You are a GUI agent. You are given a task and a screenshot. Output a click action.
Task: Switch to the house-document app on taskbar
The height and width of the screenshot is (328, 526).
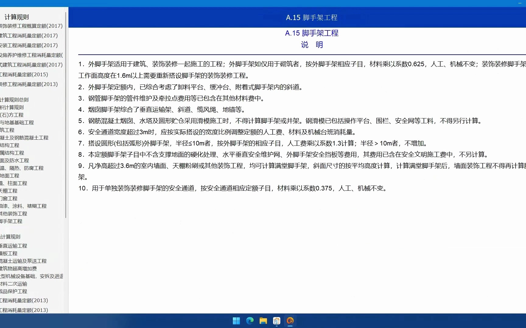[276, 321]
